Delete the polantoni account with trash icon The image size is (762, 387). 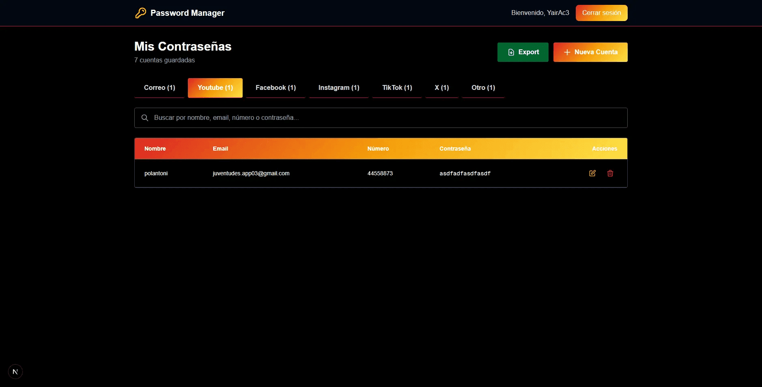[610, 173]
